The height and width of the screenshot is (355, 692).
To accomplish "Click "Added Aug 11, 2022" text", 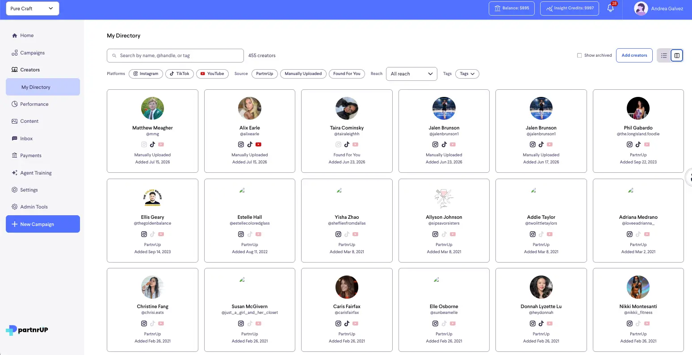I will pos(250,252).
